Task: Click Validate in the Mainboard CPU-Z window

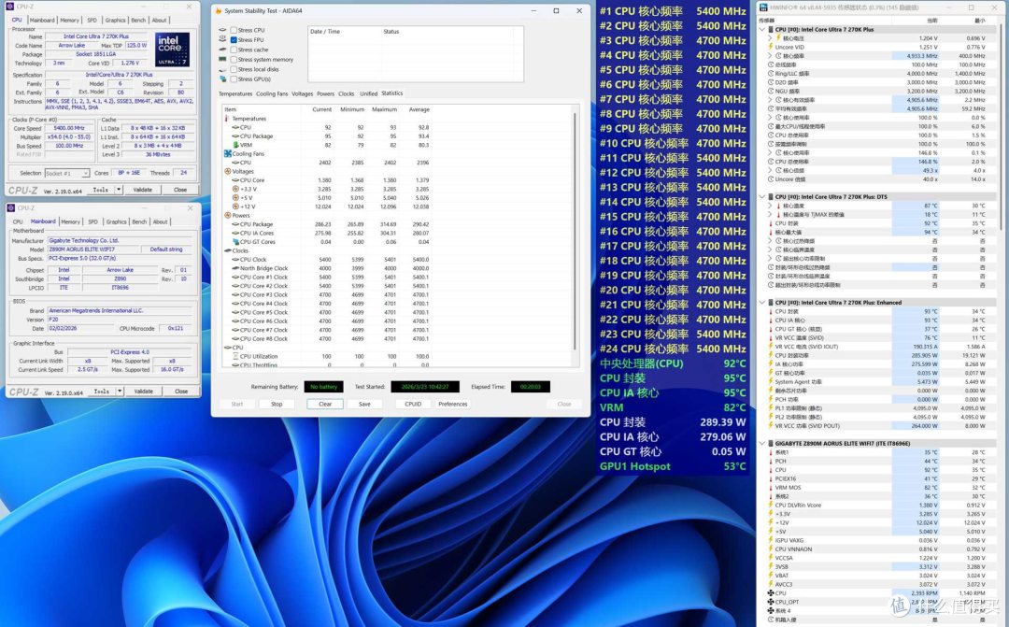Action: coord(144,392)
